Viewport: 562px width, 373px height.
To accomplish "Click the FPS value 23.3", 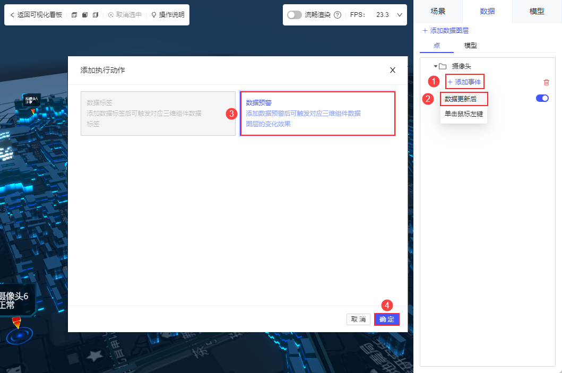I will pos(383,15).
